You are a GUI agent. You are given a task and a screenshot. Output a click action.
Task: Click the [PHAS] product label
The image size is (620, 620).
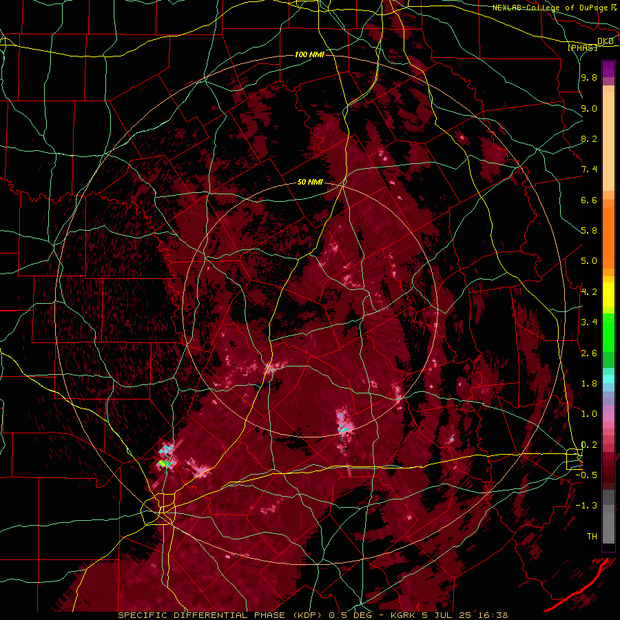(582, 48)
